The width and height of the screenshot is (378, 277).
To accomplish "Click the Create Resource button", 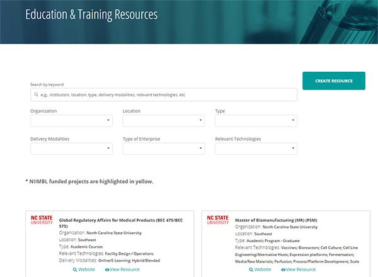I will coord(334,81).
